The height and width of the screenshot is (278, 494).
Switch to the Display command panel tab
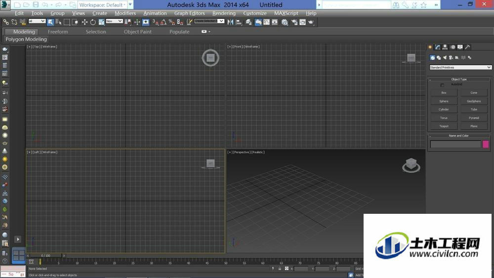(x=460, y=47)
